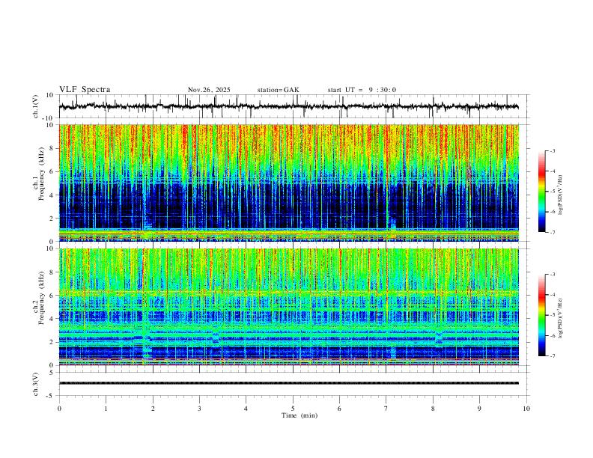Click the ch.3 flat voltage trace
Screen dimensions: 593x458
[x=288, y=383]
